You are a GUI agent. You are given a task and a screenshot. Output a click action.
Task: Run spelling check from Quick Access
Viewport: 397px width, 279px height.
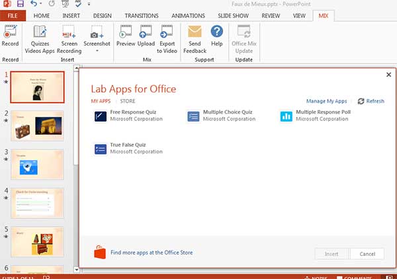coord(78,3)
